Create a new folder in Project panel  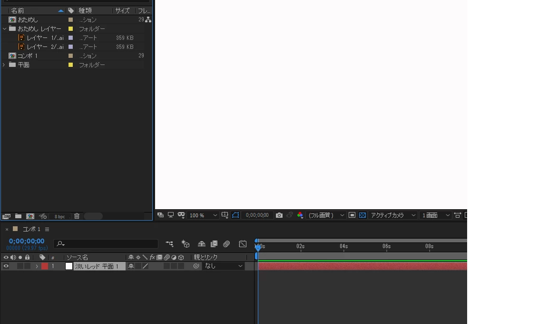pos(18,216)
